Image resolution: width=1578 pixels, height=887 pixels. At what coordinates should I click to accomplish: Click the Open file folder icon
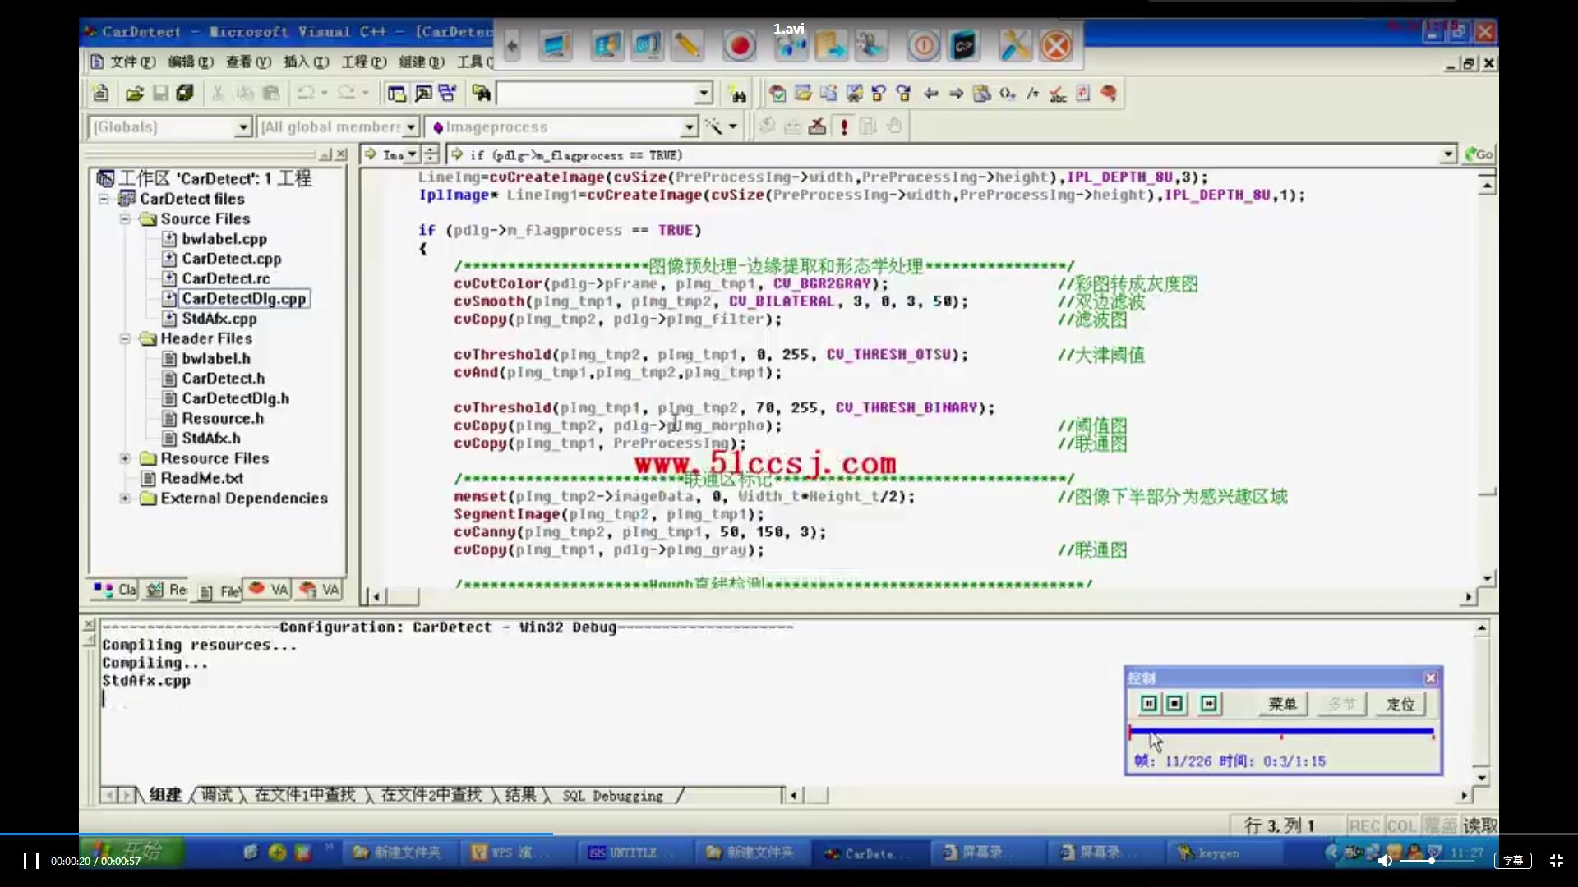(x=134, y=94)
